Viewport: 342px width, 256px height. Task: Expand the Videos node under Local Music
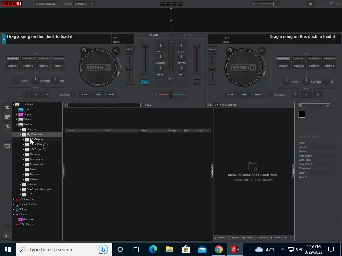(17, 115)
